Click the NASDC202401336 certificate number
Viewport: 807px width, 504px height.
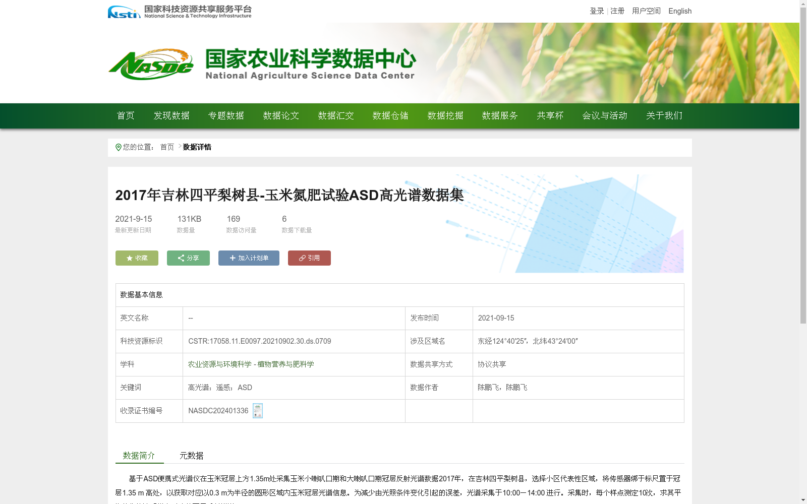click(x=218, y=411)
